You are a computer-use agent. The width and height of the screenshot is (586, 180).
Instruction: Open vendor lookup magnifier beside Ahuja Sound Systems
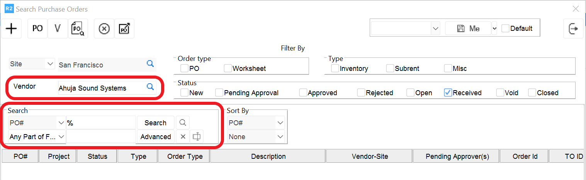coord(150,87)
